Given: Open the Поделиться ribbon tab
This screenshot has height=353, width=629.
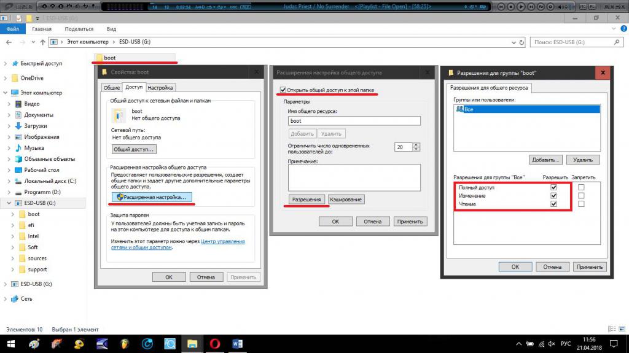Looking at the screenshot, I should pyautogui.click(x=79, y=29).
